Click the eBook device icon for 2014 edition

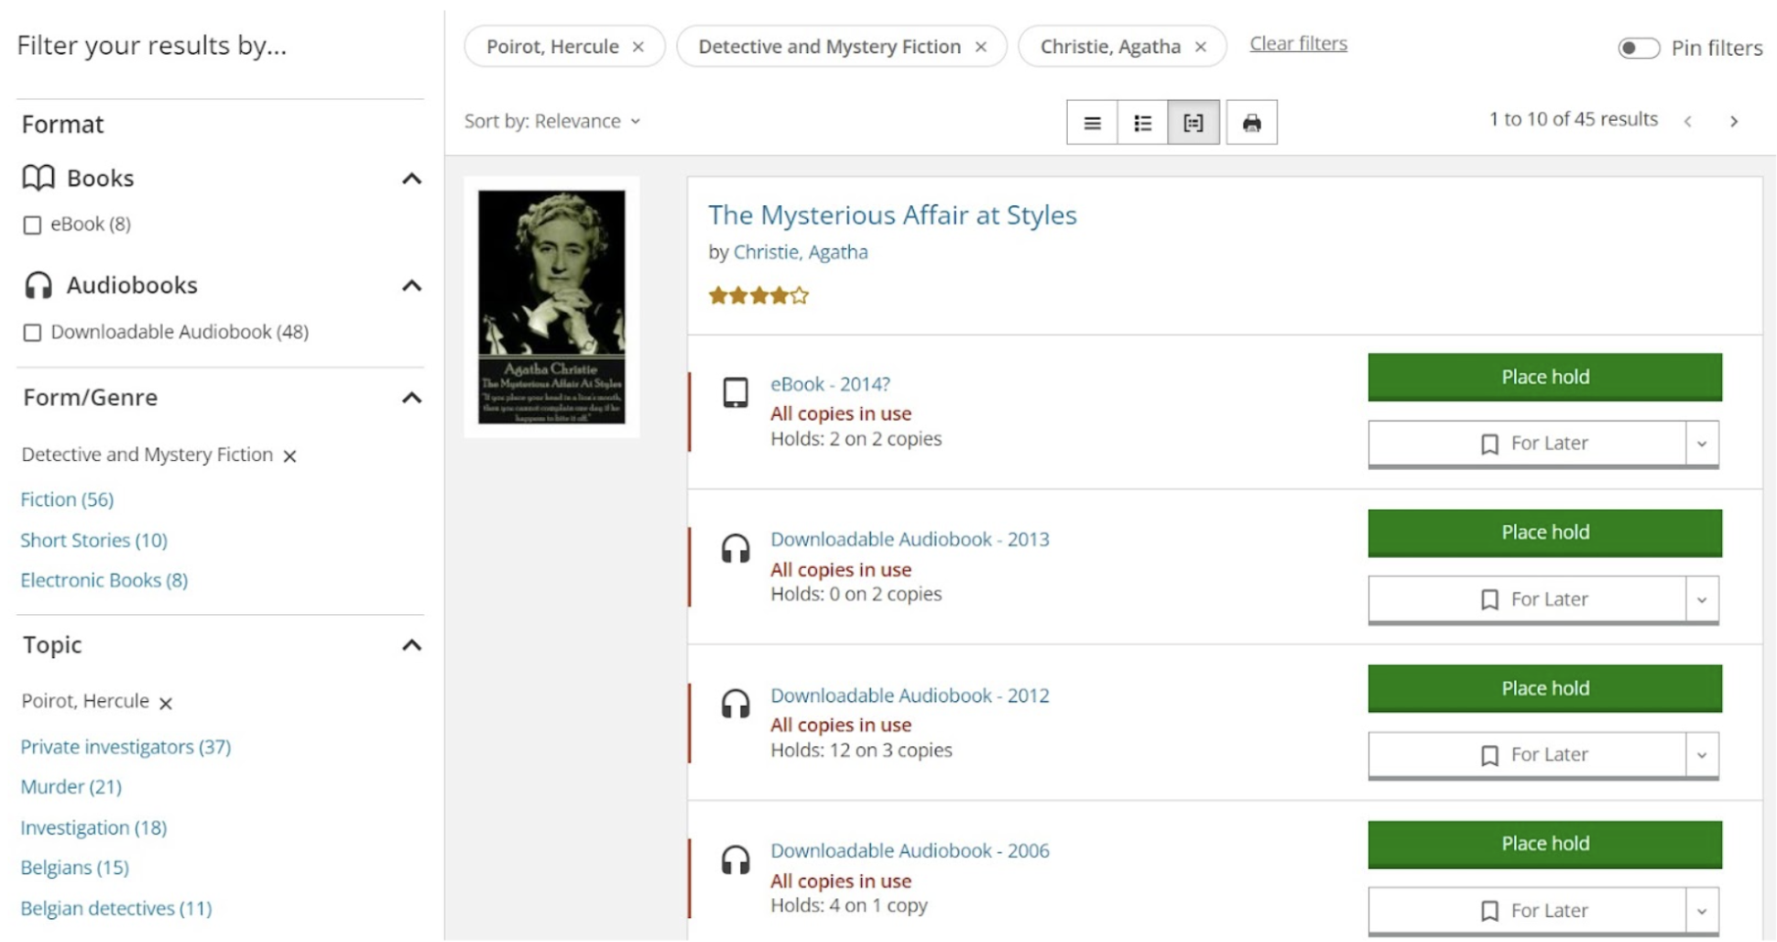736,393
